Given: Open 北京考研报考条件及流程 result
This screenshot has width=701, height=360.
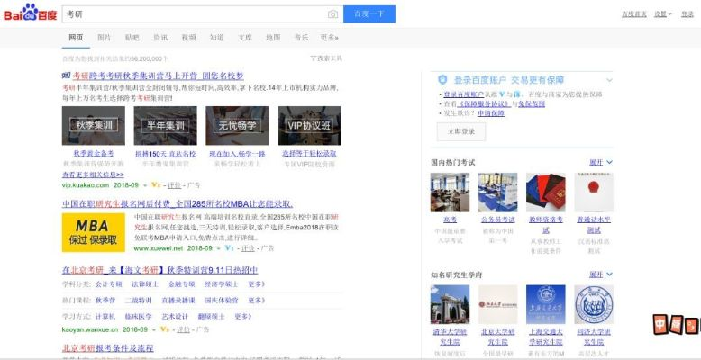Looking at the screenshot, I should (x=108, y=348).
